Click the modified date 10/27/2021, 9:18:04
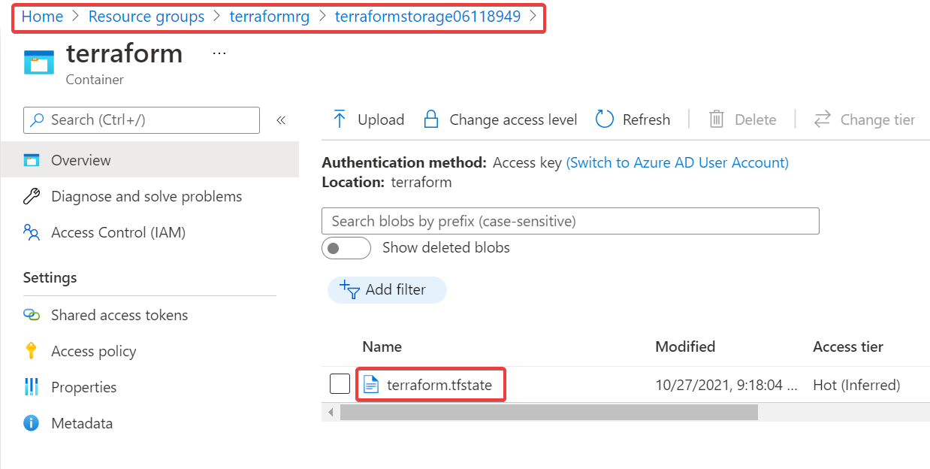 [x=725, y=386]
